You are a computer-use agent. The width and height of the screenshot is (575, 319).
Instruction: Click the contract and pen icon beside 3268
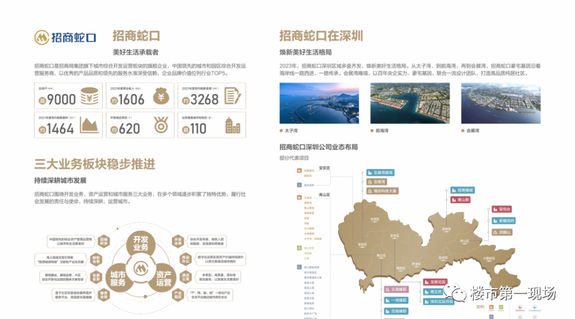(233, 96)
